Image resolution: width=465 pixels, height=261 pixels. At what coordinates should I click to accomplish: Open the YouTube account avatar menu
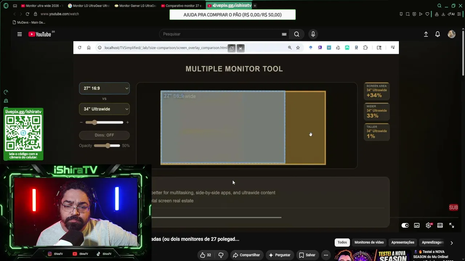point(452,34)
